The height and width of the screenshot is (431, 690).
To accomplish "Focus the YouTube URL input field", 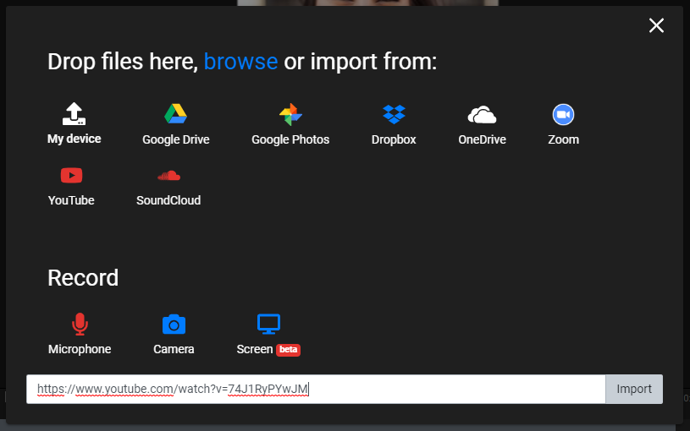I will click(316, 389).
